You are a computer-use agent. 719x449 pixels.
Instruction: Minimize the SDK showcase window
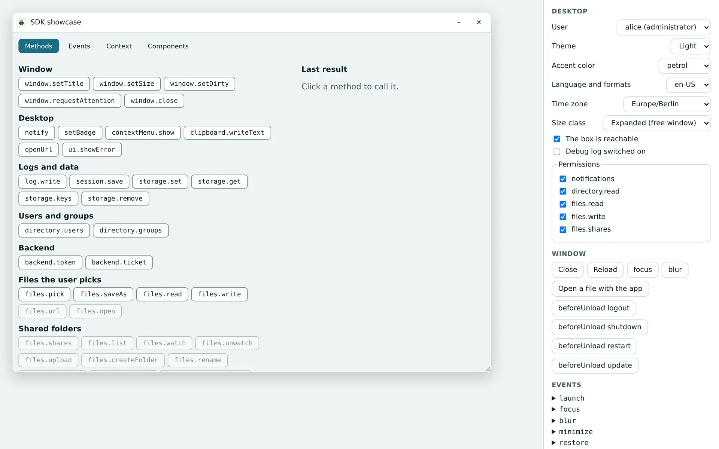(459, 22)
